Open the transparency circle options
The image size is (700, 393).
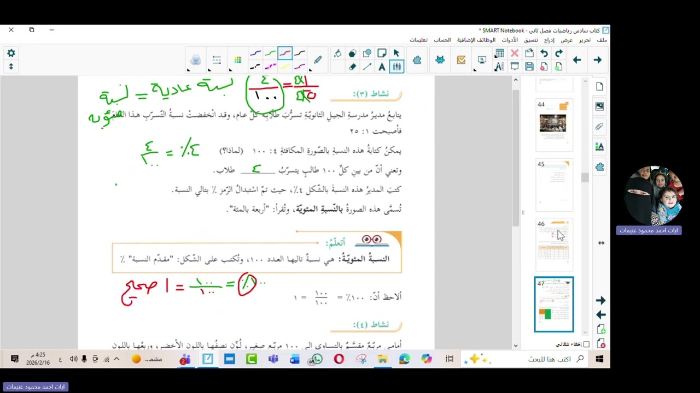pyautogui.click(x=195, y=60)
